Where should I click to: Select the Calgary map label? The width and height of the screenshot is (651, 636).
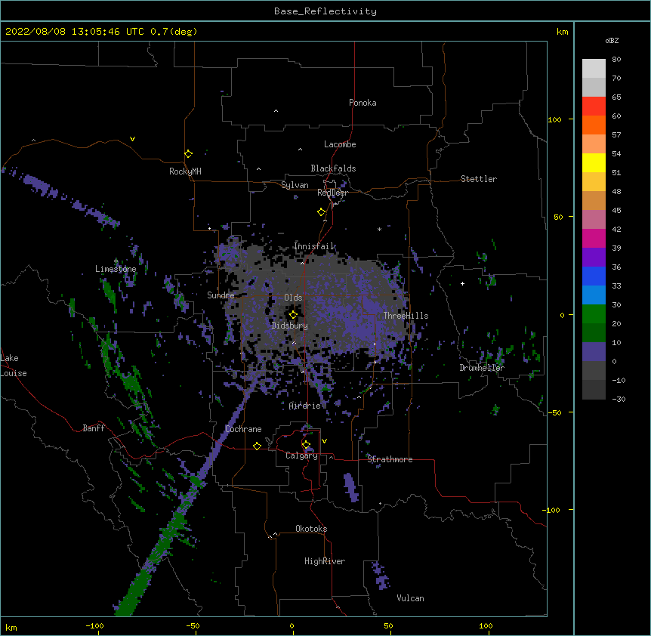[x=302, y=455]
